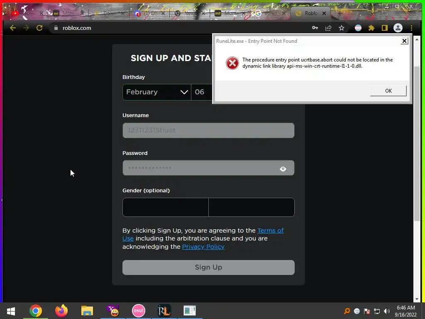Select the right gender option button
Screen dimensions: 425x319
(x=252, y=207)
